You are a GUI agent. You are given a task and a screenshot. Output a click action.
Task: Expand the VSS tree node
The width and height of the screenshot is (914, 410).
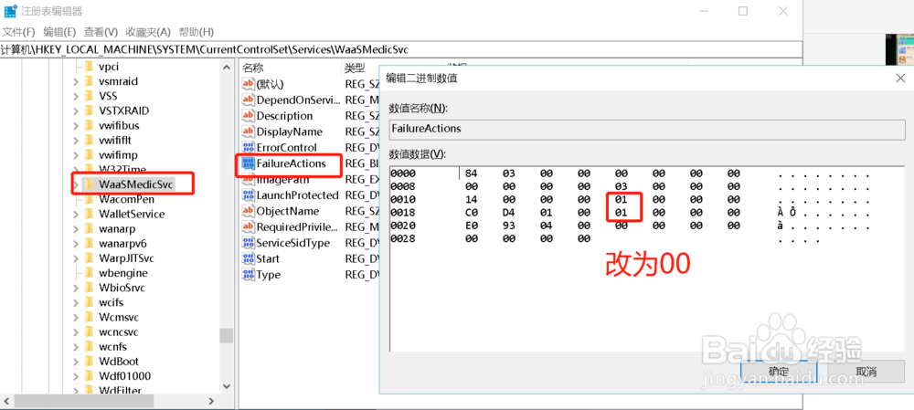(77, 96)
